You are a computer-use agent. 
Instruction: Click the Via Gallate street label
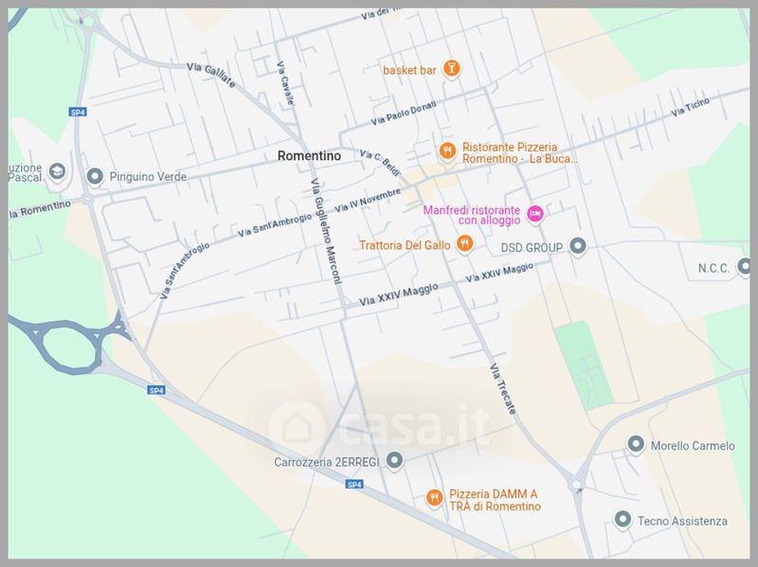[211, 75]
